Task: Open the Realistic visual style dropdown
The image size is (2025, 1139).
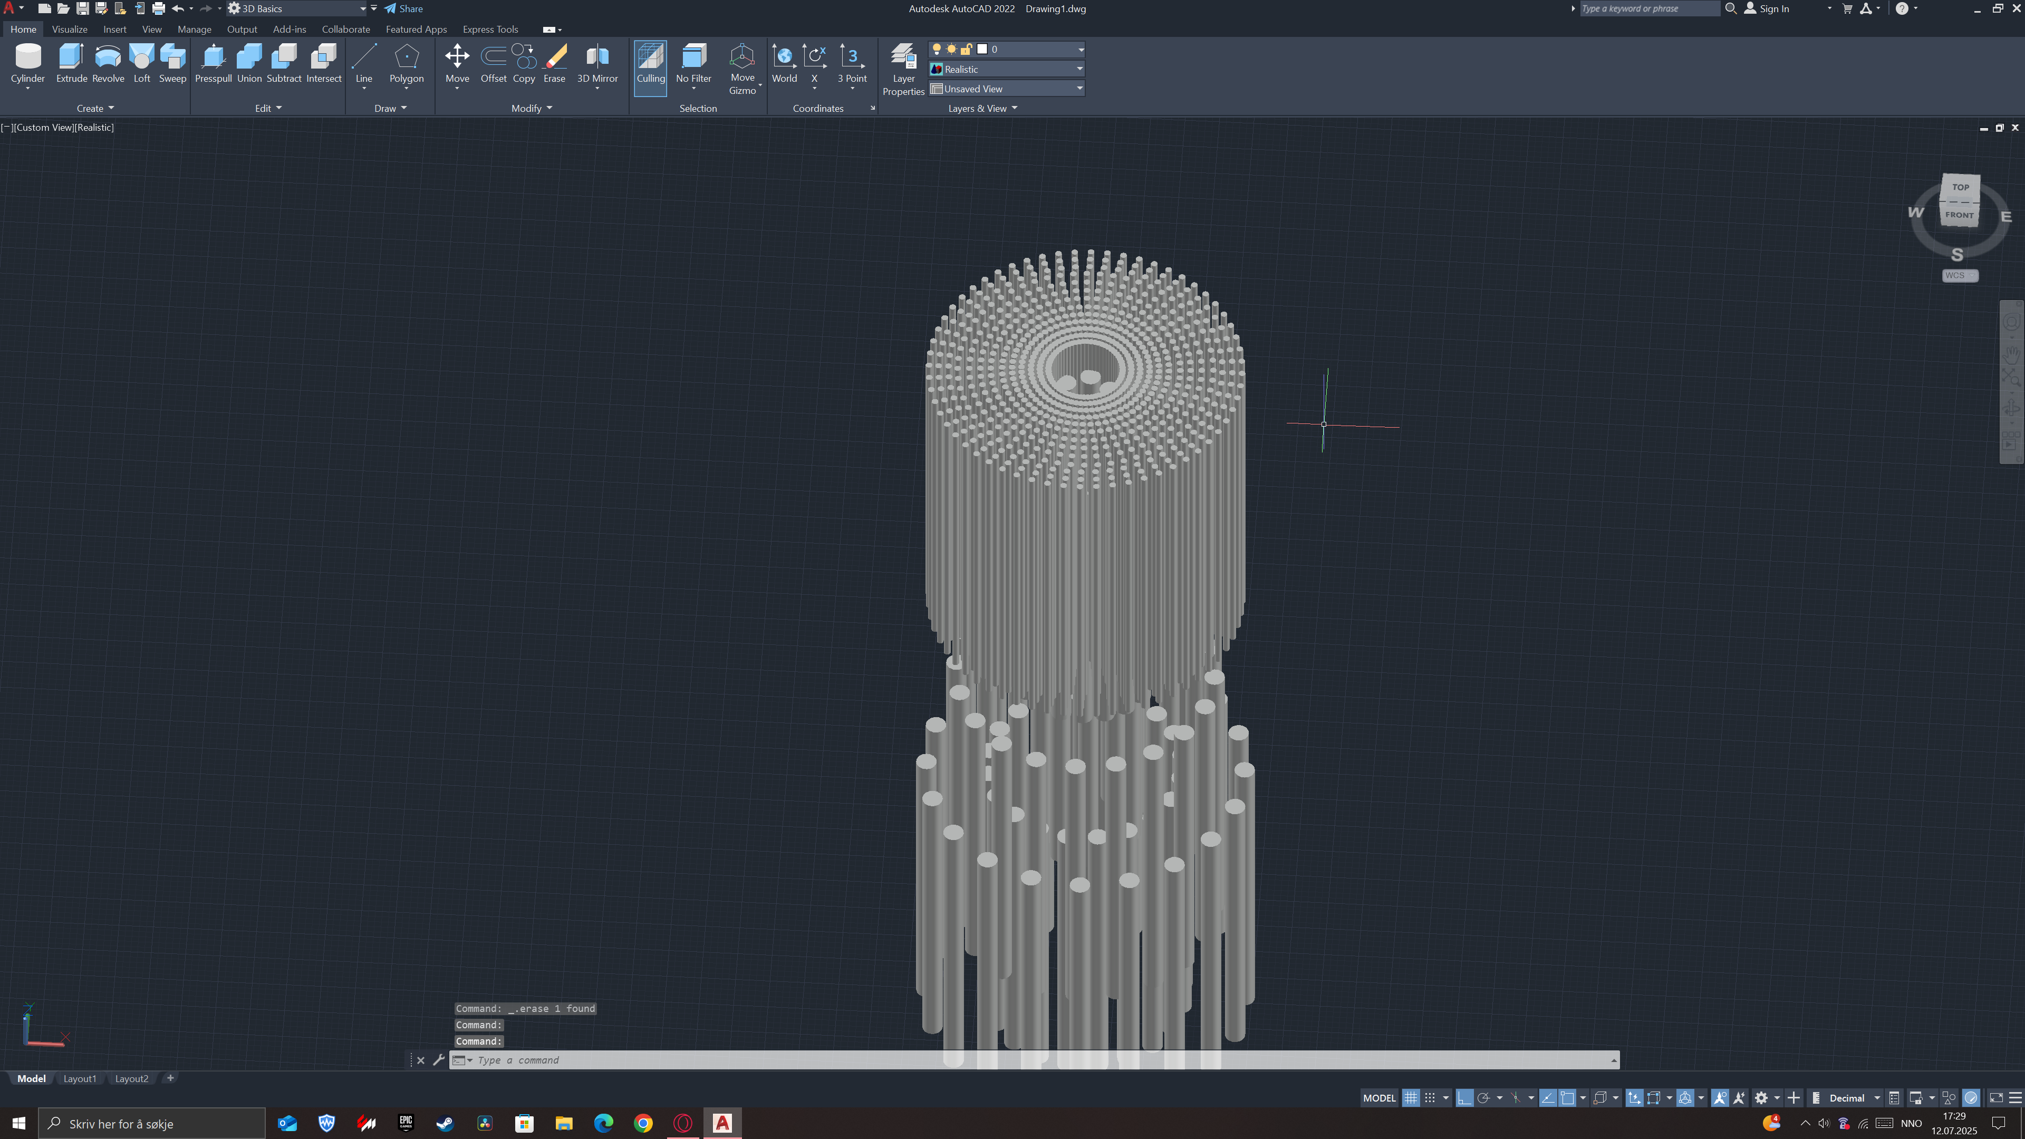Action: tap(1079, 69)
